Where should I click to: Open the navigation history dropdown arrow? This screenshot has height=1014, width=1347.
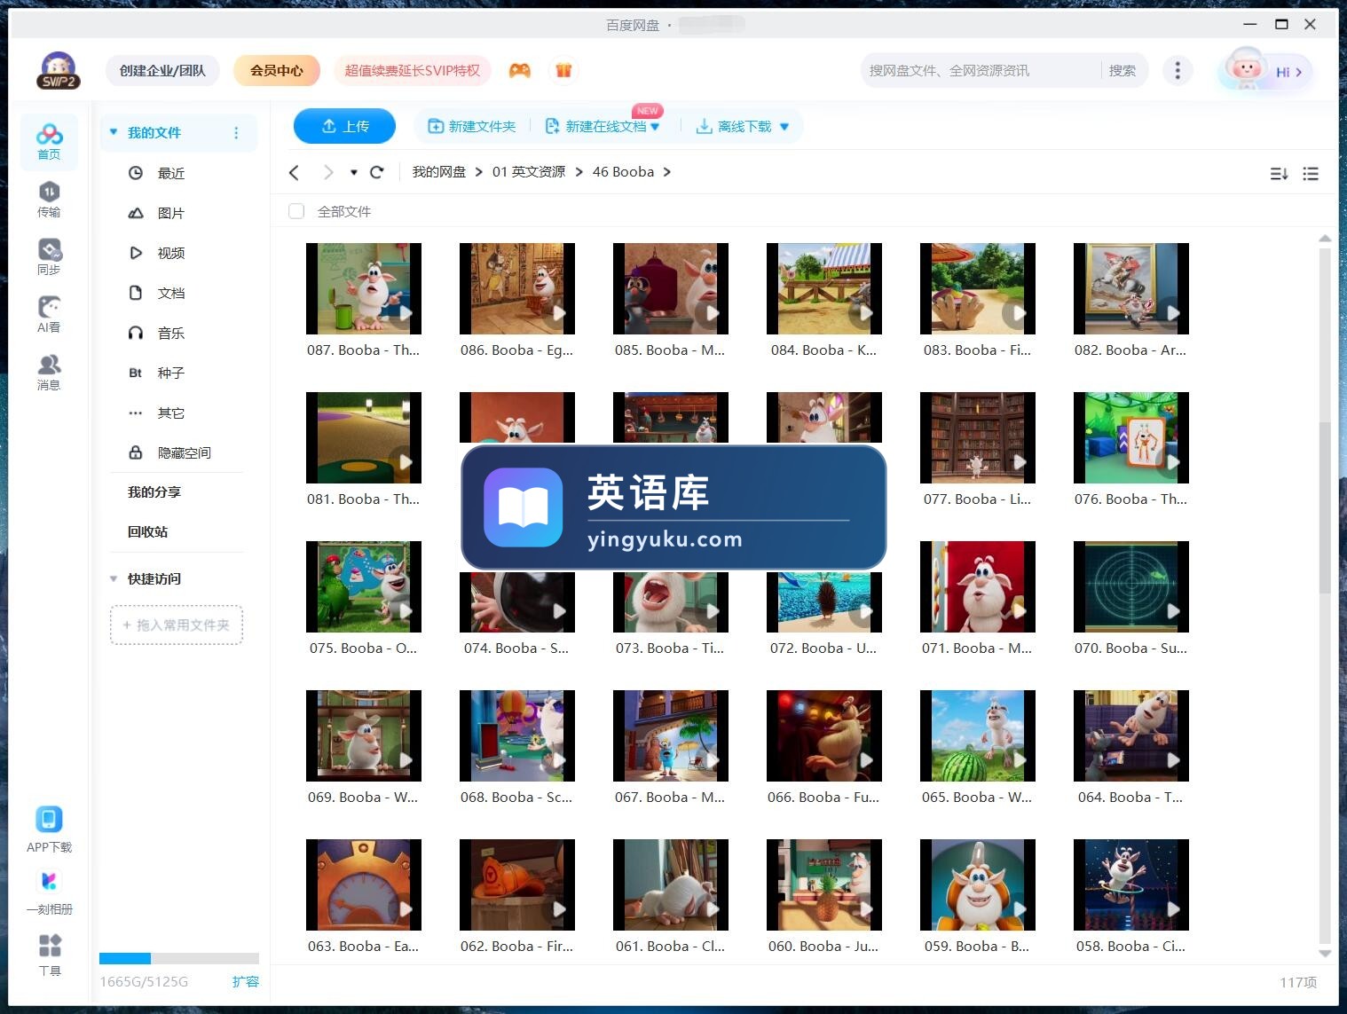tap(353, 172)
